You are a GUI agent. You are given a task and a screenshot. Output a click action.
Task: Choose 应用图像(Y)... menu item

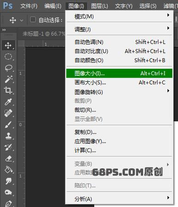[x=120, y=141]
